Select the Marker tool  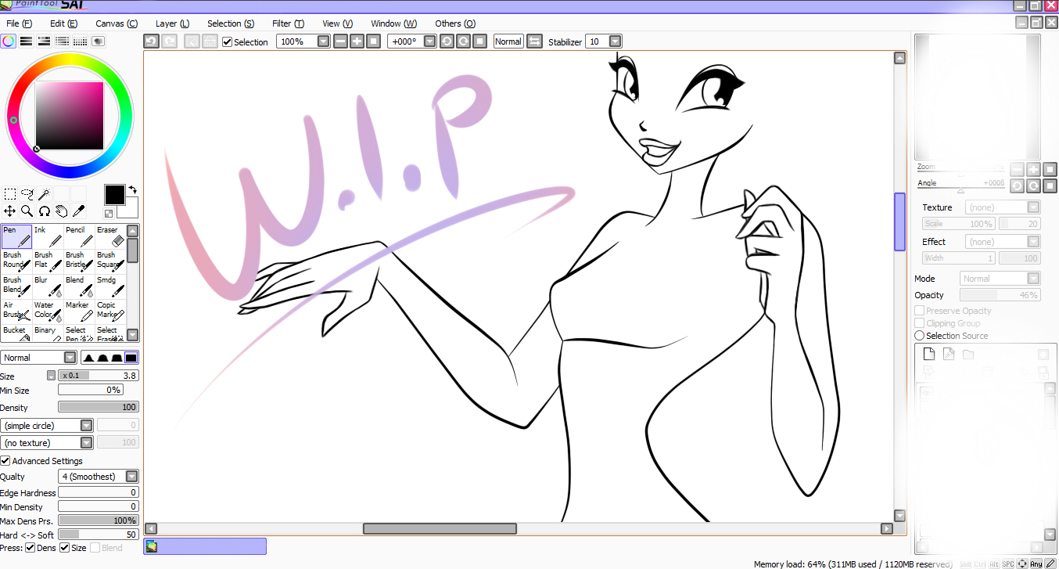[79, 312]
